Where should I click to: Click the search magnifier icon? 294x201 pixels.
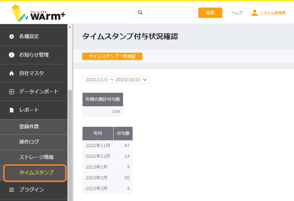click(140, 13)
